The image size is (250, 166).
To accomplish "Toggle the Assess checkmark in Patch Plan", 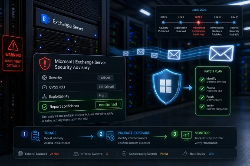I will coord(202,89).
